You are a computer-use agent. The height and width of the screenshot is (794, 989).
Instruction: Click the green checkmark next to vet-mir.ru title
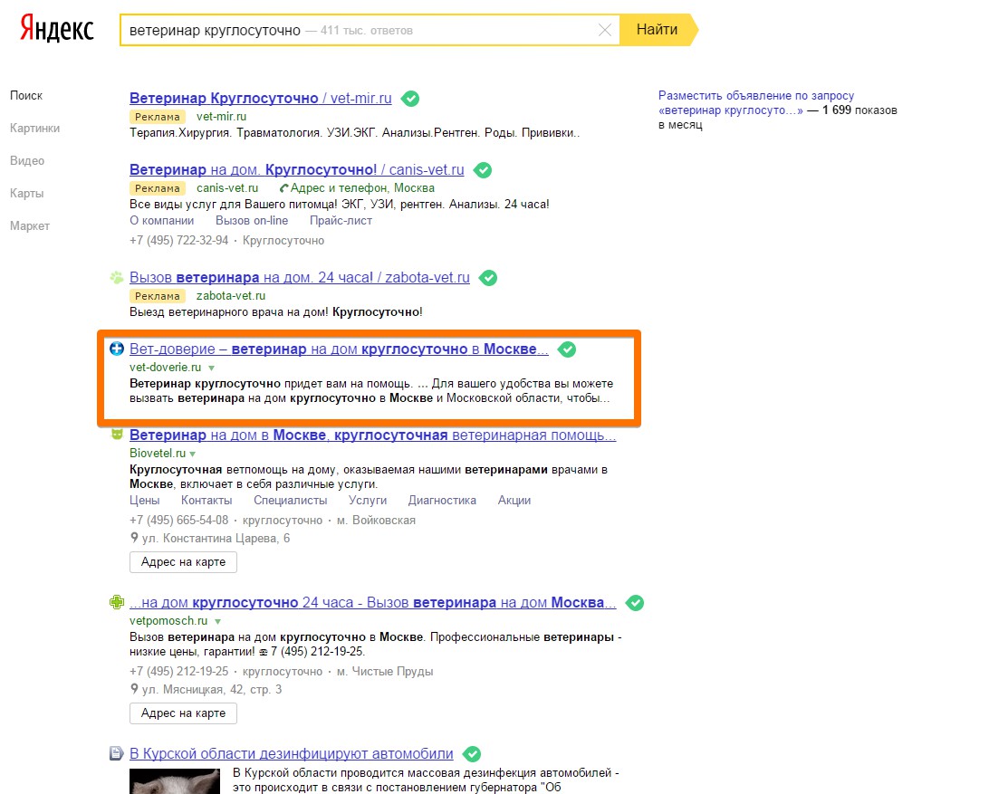coord(410,99)
